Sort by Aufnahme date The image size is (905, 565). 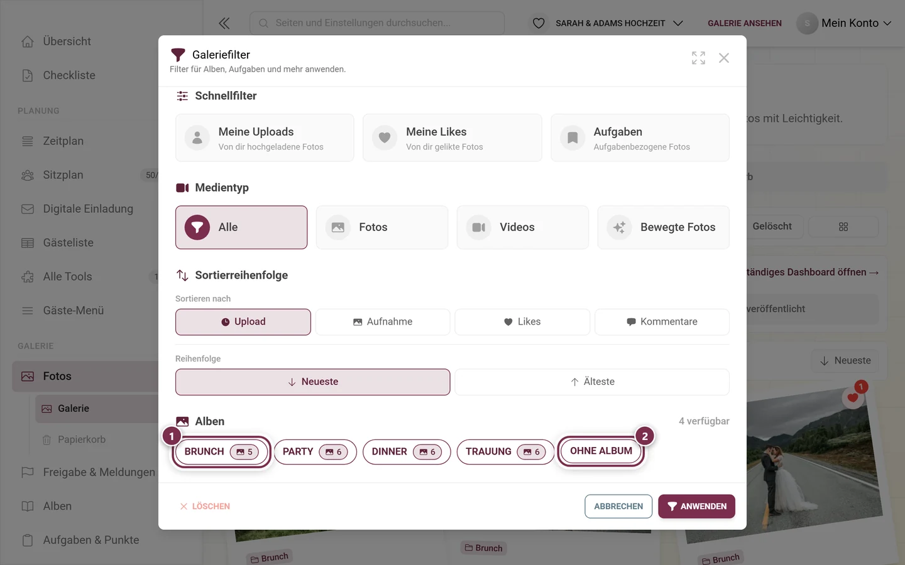click(383, 322)
